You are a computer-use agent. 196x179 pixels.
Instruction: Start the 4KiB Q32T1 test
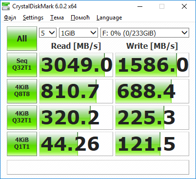pyautogui.click(x=22, y=118)
